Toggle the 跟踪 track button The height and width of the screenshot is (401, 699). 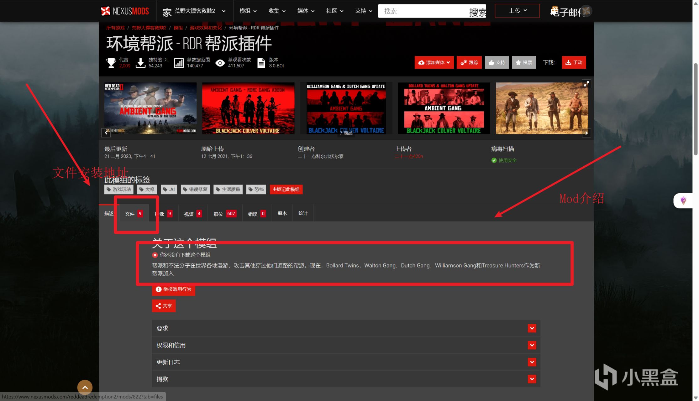(469, 62)
